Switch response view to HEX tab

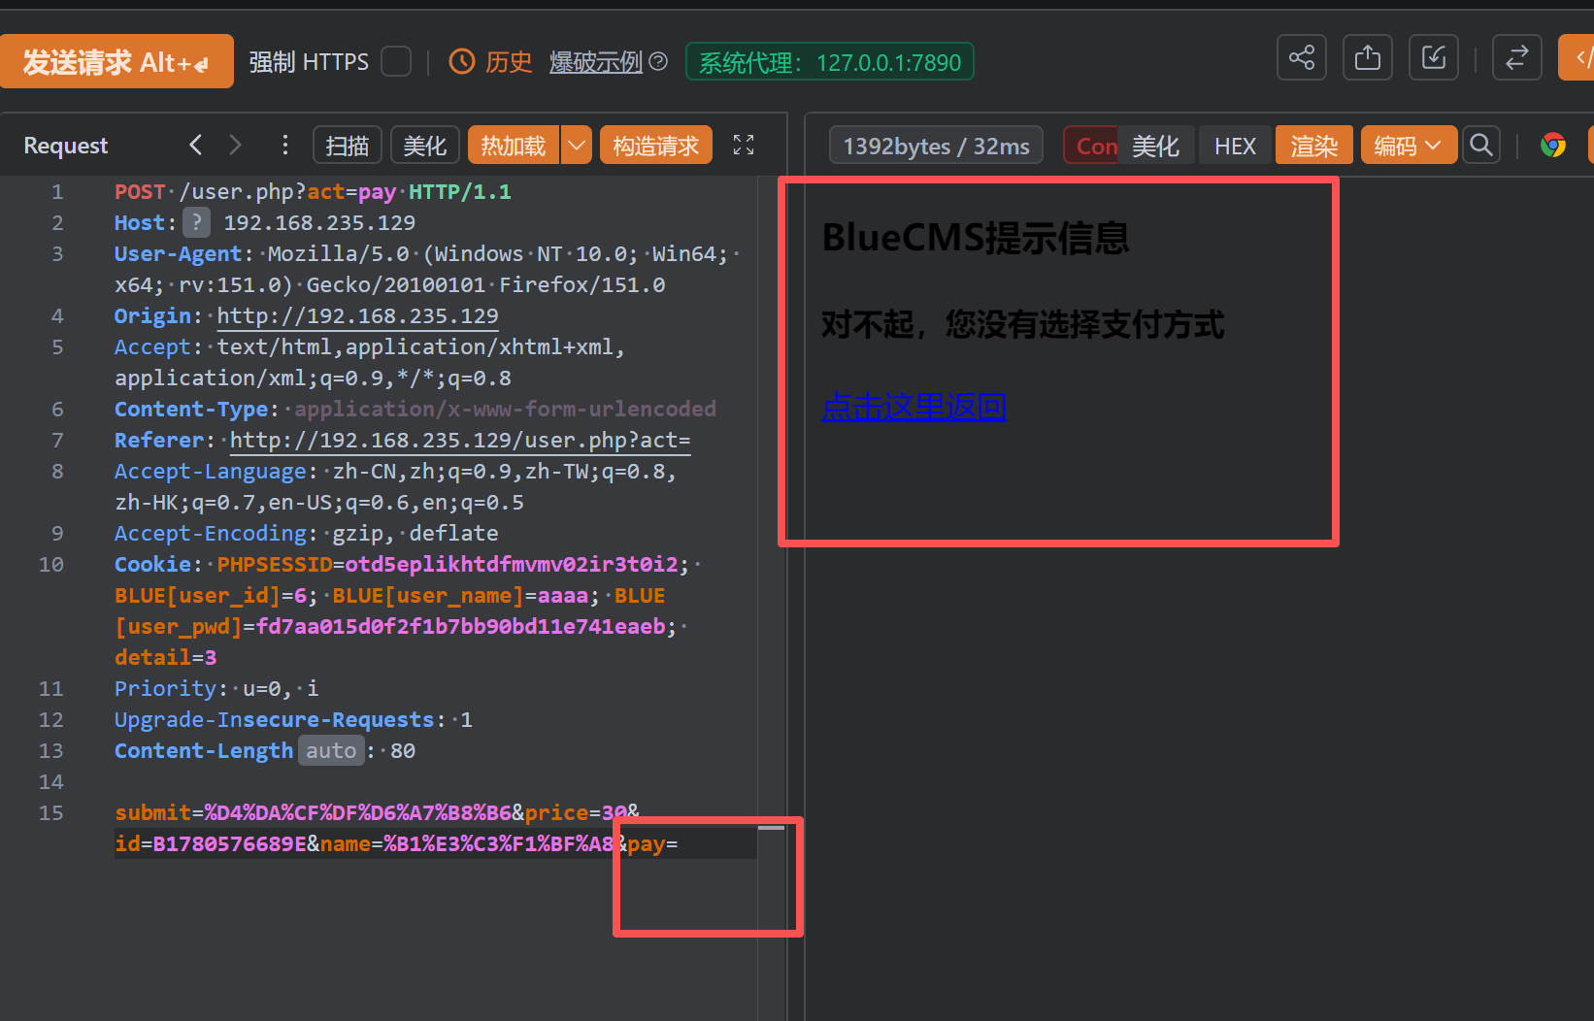pyautogui.click(x=1235, y=146)
